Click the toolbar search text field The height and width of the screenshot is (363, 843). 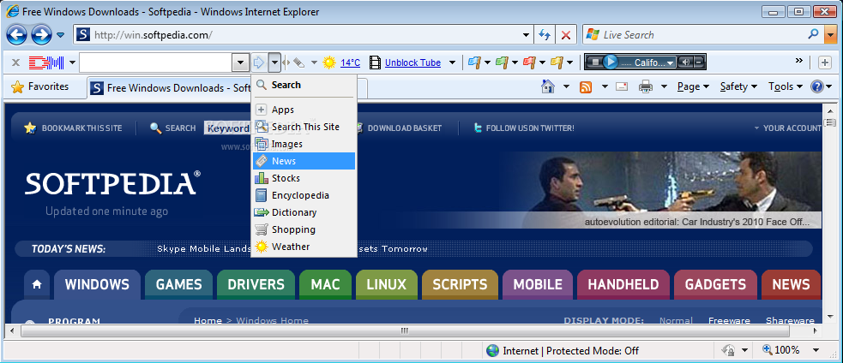(x=156, y=62)
